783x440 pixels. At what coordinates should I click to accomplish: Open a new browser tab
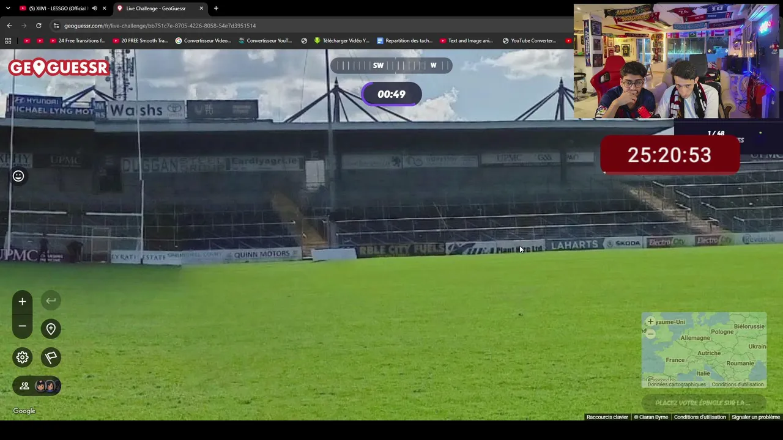coord(216,9)
